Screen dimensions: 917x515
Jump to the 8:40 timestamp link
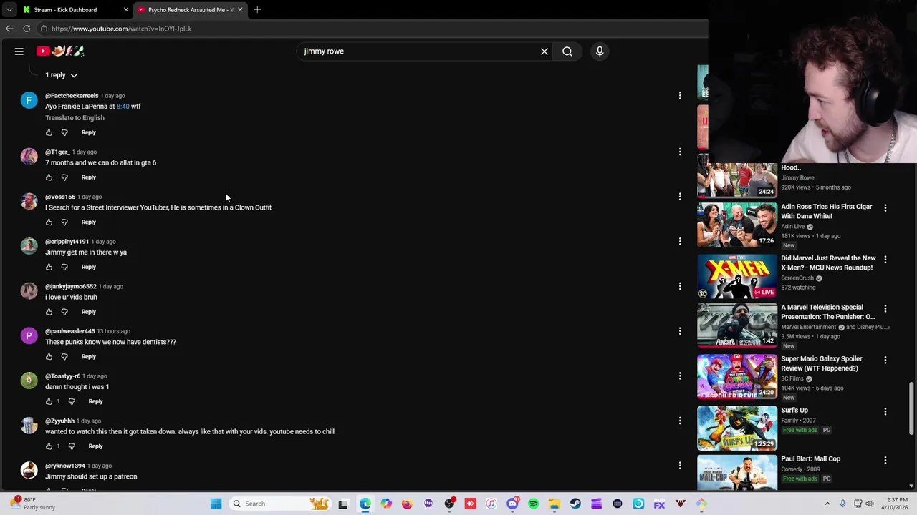pyautogui.click(x=123, y=107)
